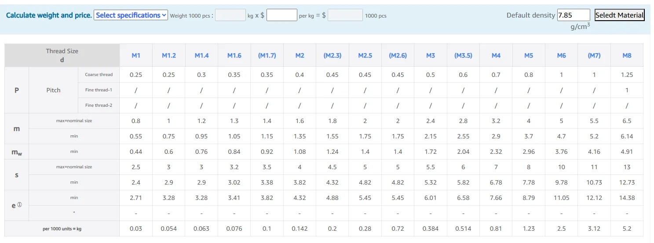Open the M2.5 thread size link

pyautogui.click(x=365, y=55)
